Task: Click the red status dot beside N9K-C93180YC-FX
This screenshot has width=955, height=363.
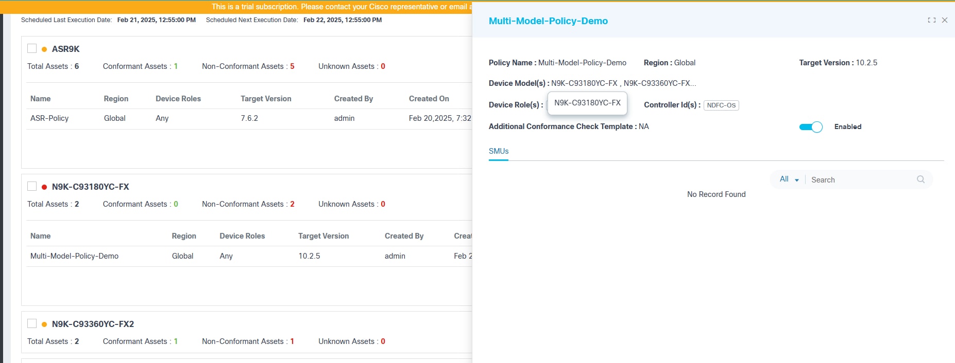Action: coord(44,187)
